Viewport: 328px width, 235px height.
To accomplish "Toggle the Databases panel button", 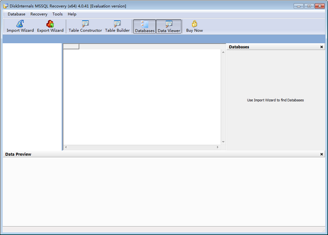I will click(145, 26).
